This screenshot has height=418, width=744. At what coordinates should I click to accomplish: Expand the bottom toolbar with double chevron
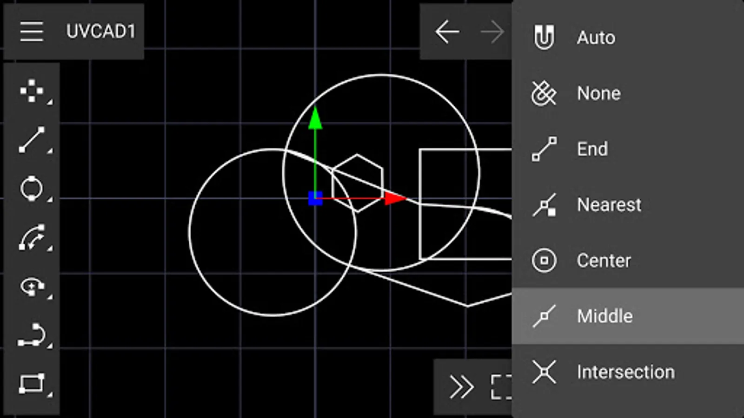click(x=461, y=387)
